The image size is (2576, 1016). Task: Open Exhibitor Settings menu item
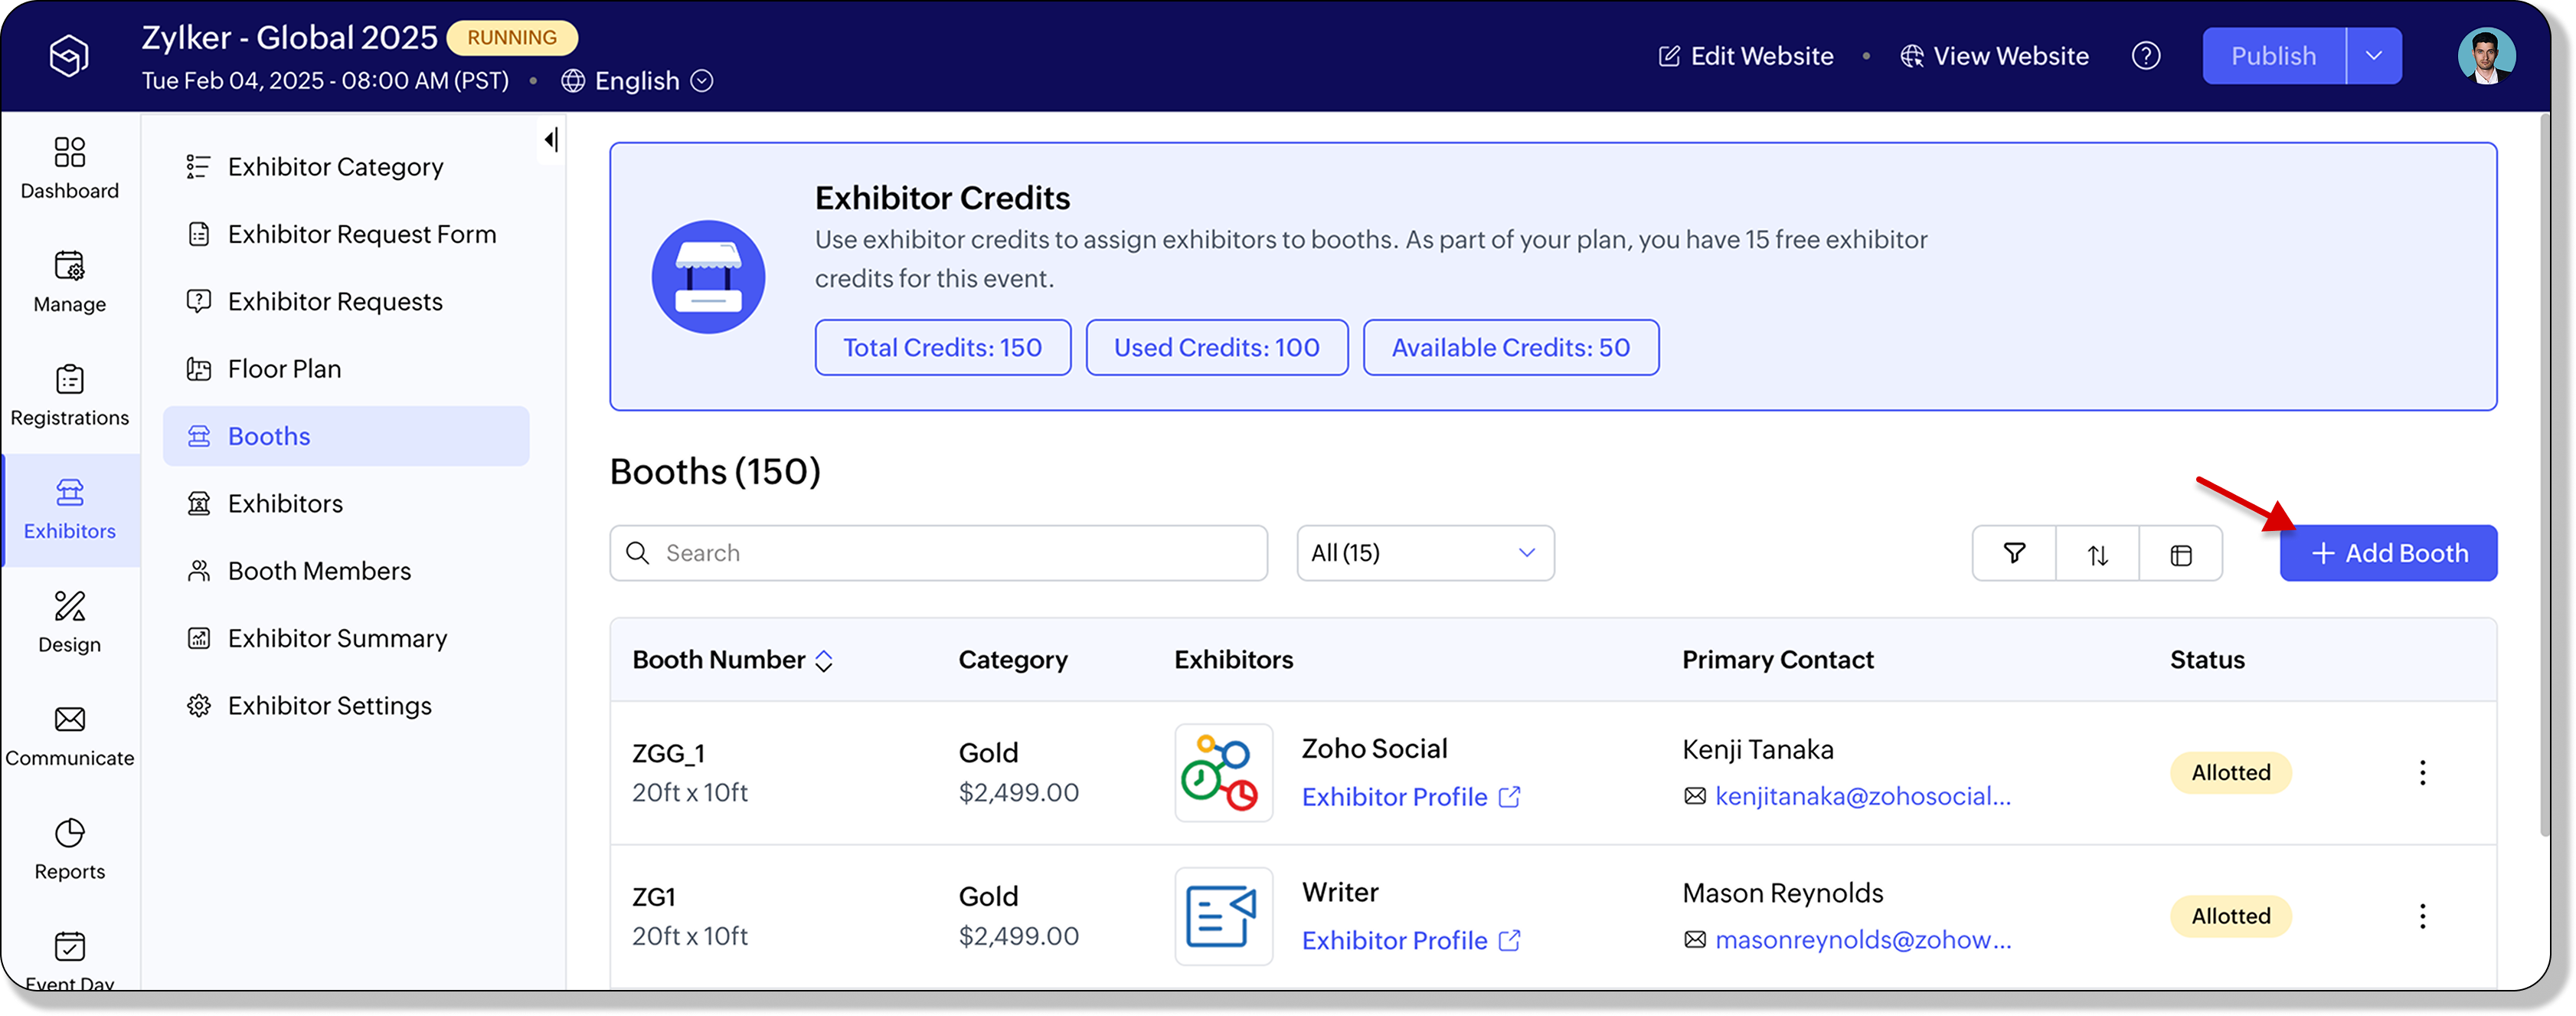pos(329,706)
